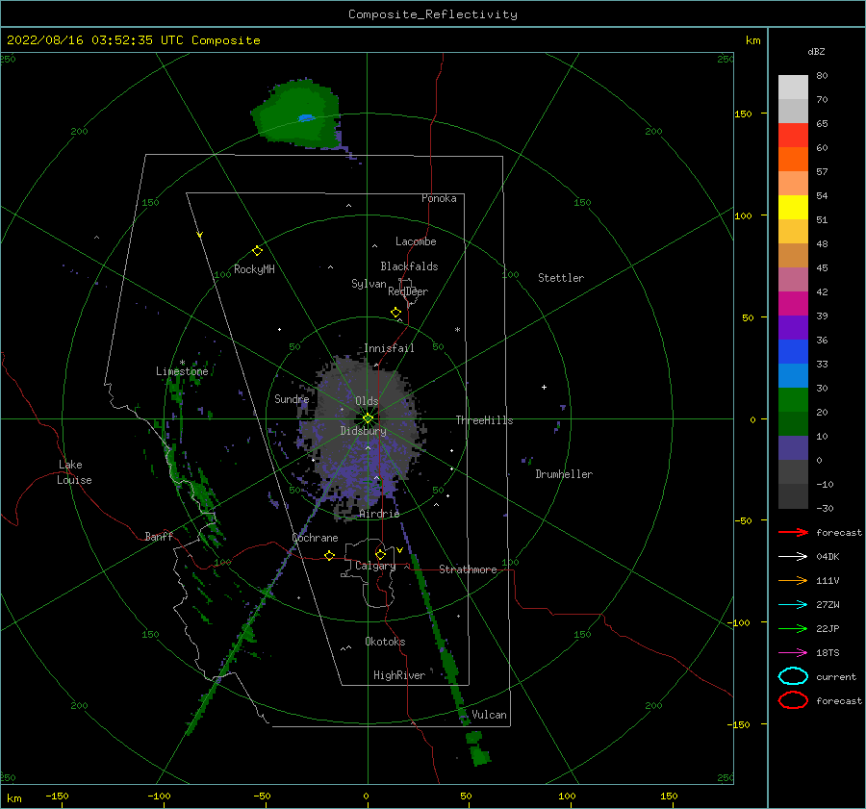Click the Didsbury town label
Viewport: 866px width, 809px height.
point(363,431)
